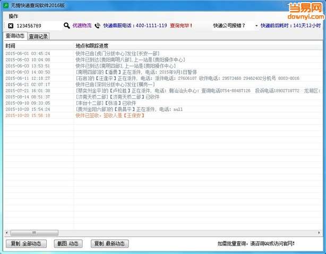Open the 快递公司报错 dropdown arrow
This screenshot has width=326, height=254.
tap(256, 26)
